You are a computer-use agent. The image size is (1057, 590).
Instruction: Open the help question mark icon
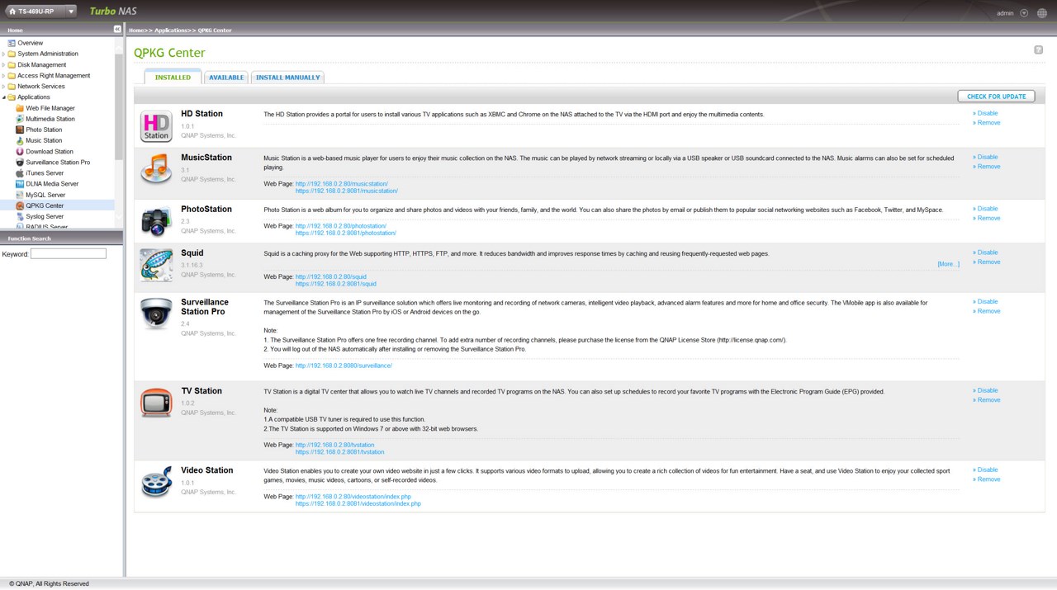point(1038,50)
